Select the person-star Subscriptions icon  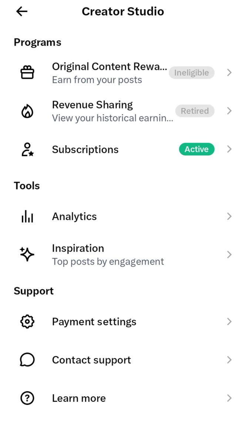[27, 149]
